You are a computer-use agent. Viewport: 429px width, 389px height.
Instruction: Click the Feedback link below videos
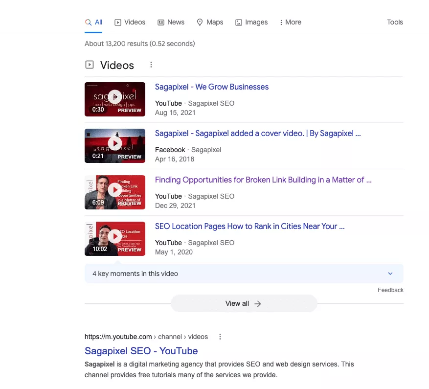[x=390, y=290]
